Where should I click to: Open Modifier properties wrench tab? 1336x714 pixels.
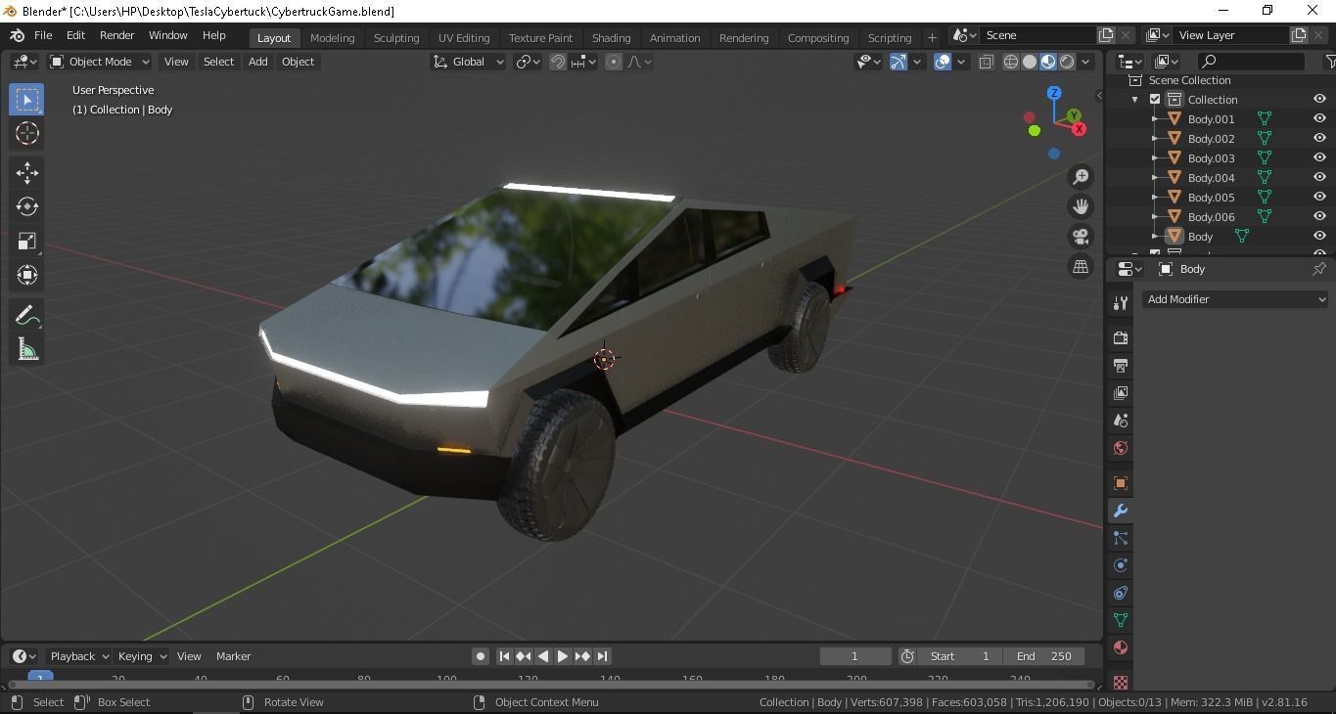click(x=1121, y=511)
